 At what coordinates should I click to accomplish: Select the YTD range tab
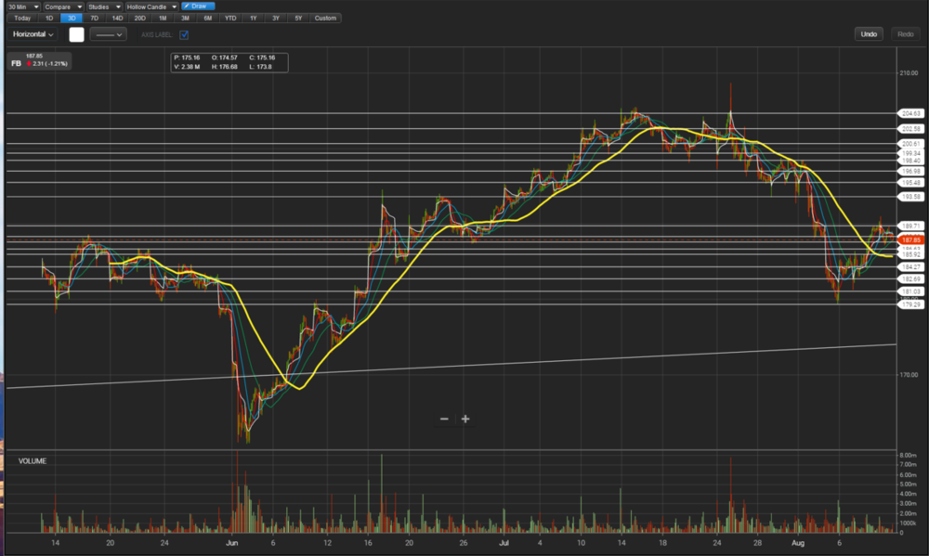tap(230, 18)
